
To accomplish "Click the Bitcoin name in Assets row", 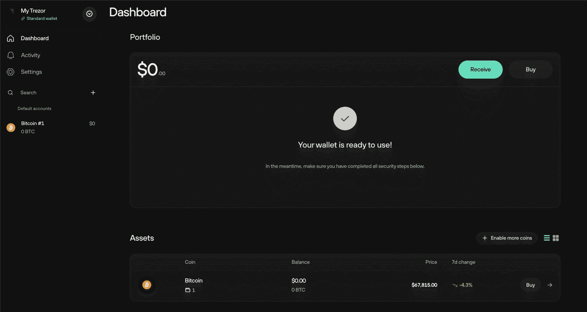I will coord(193,281).
